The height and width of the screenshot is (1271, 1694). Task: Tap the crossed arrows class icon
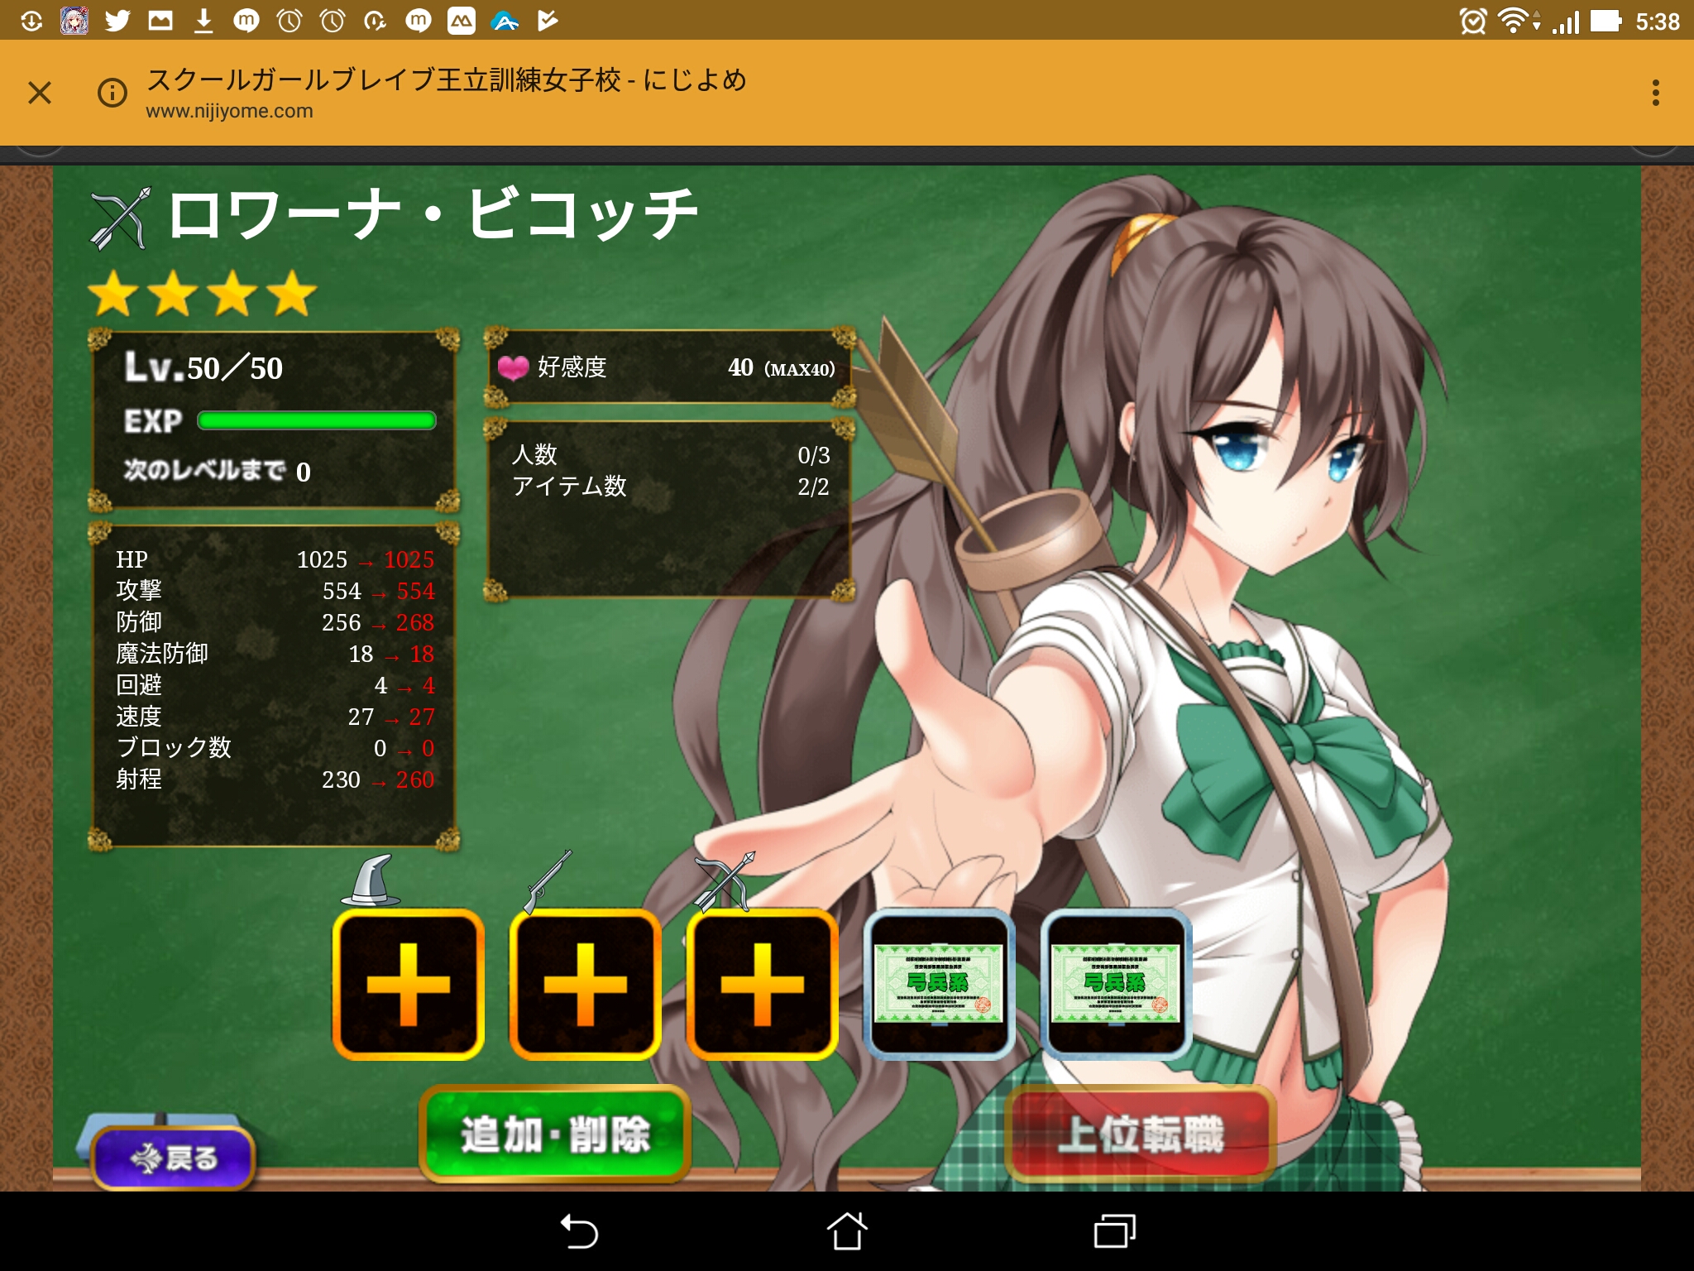(121, 218)
